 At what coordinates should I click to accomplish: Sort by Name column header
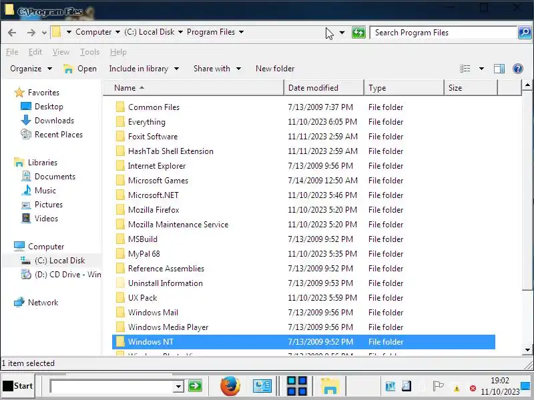pyautogui.click(x=194, y=88)
